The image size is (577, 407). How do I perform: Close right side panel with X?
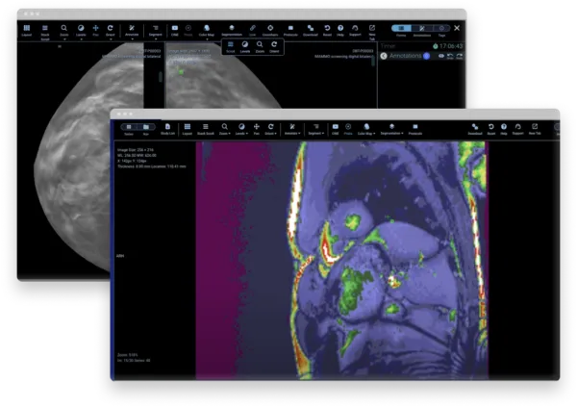[457, 28]
